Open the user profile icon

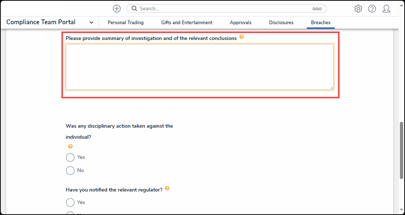386,9
